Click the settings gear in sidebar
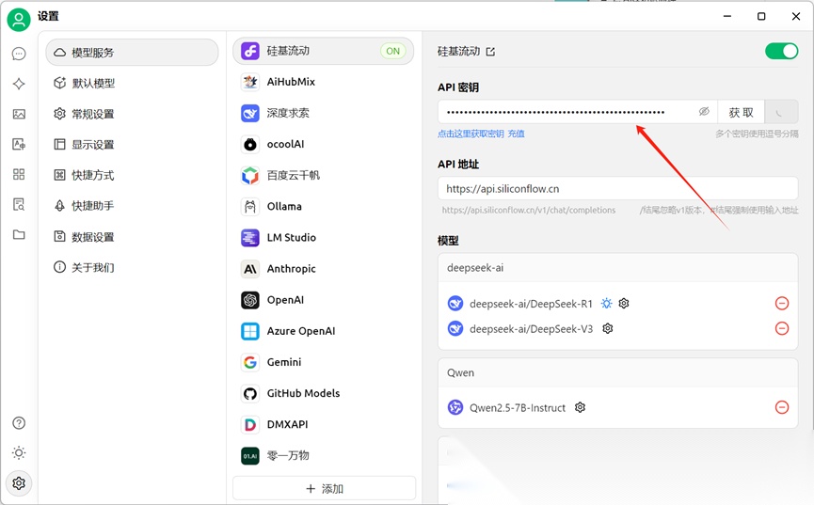The height and width of the screenshot is (505, 814). 19,483
